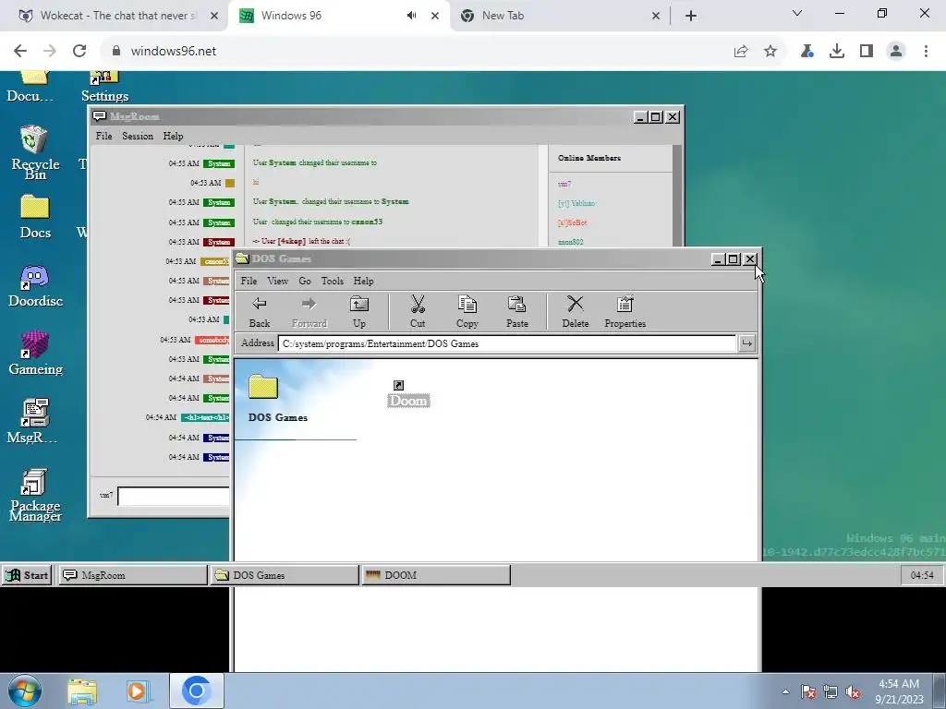Viewport: 946px width, 709px height.
Task: Click the Delete X tool
Action: (x=576, y=311)
